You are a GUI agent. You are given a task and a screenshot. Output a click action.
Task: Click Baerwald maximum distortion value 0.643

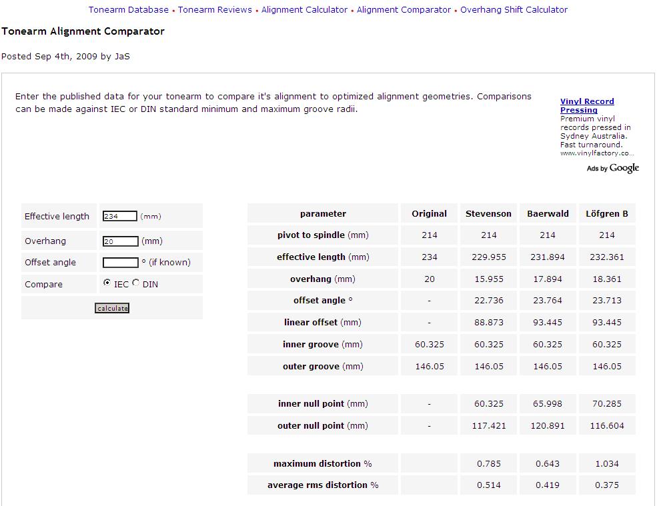point(548,464)
